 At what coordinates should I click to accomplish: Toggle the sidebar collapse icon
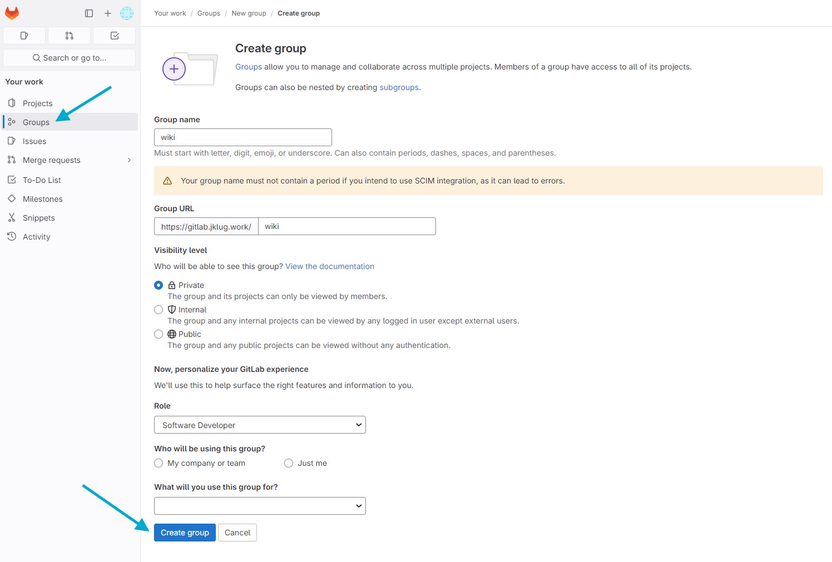[89, 13]
